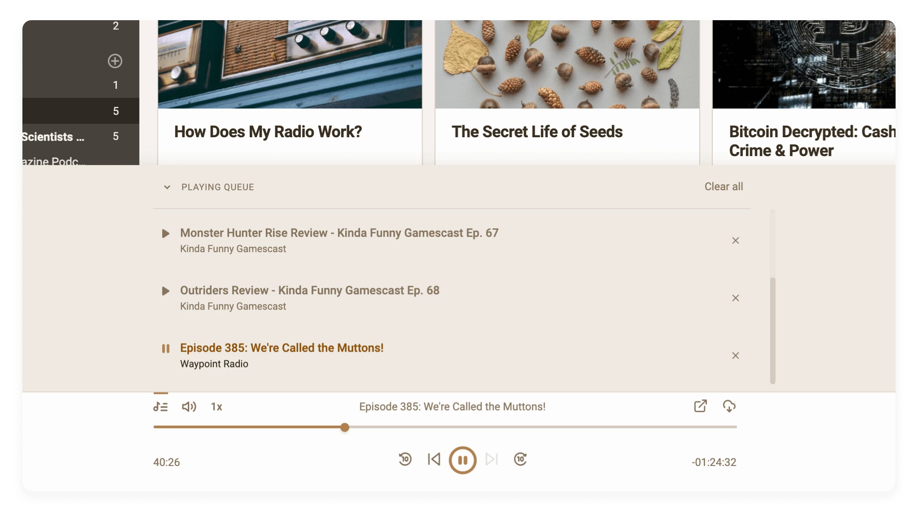Remove Outriders Review from the queue

click(x=736, y=298)
